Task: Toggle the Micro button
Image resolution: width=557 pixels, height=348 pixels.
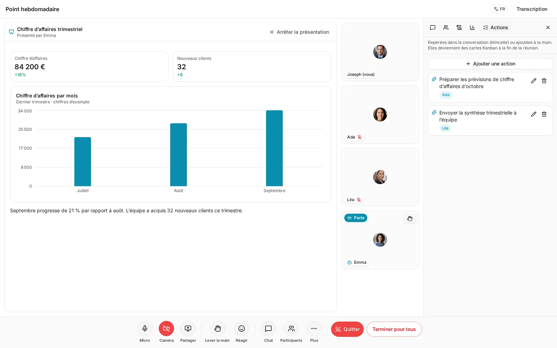Action: click(x=145, y=329)
